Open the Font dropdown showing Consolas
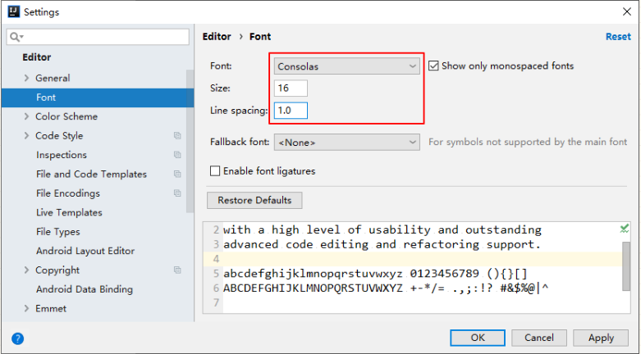The height and width of the screenshot is (354, 641). 346,66
